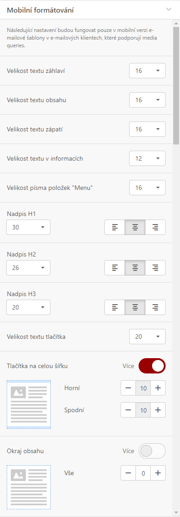Screen dimensions: 180x517
Task: Open Velikost textu v informacích dropdown
Action: tap(147, 158)
